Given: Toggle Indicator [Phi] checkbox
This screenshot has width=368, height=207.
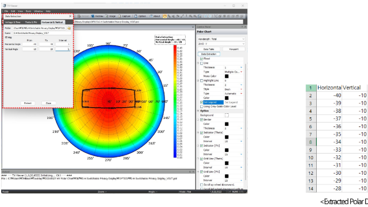Looking at the screenshot, I should (x=202, y=145).
